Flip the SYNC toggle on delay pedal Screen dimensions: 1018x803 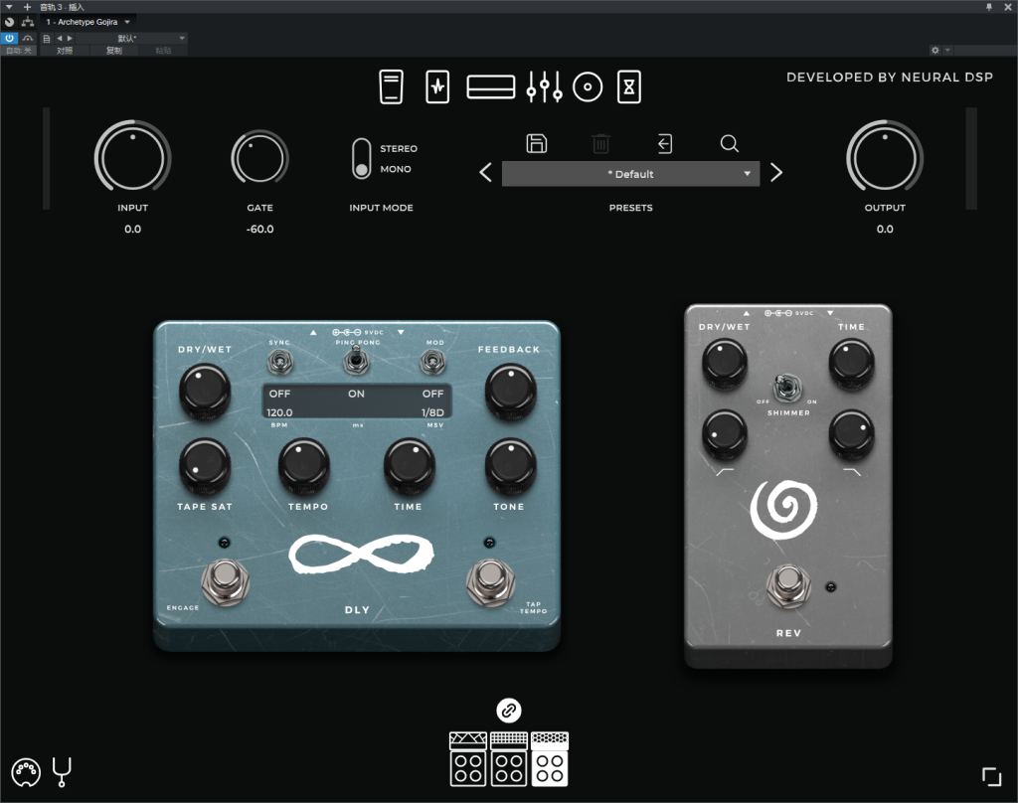[x=279, y=361]
